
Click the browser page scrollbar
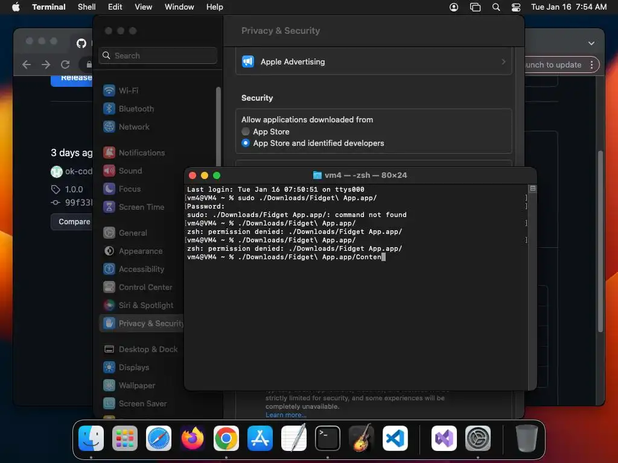tap(600, 241)
